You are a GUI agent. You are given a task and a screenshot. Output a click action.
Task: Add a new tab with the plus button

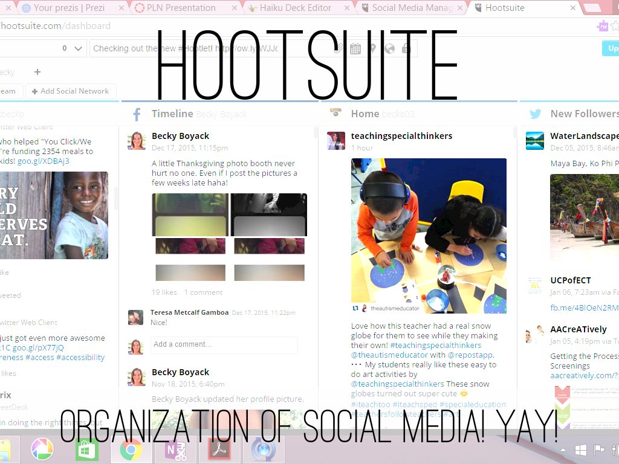point(37,72)
